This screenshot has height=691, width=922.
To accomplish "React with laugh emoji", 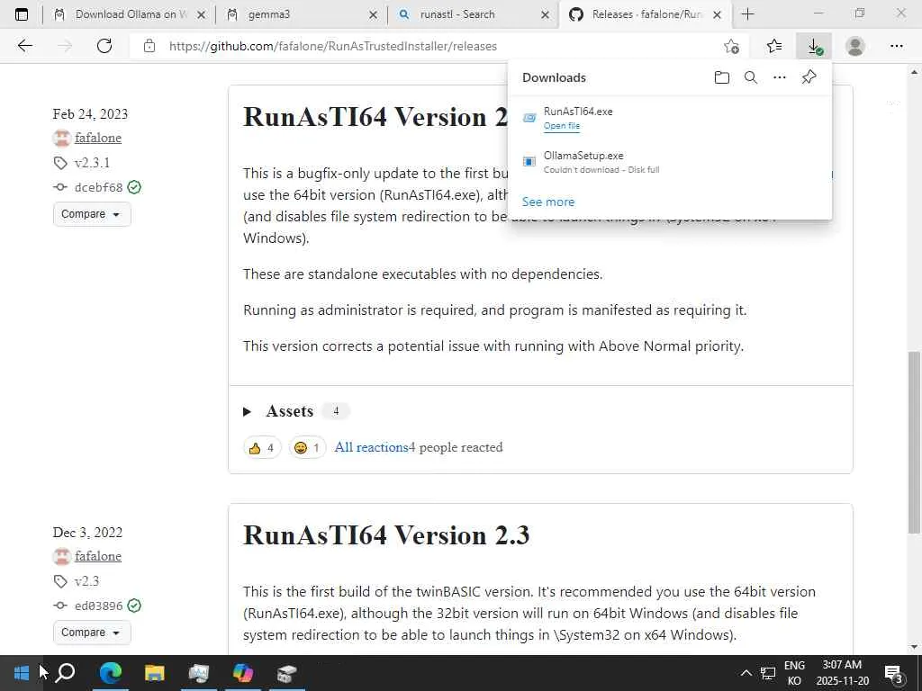I will [x=307, y=448].
